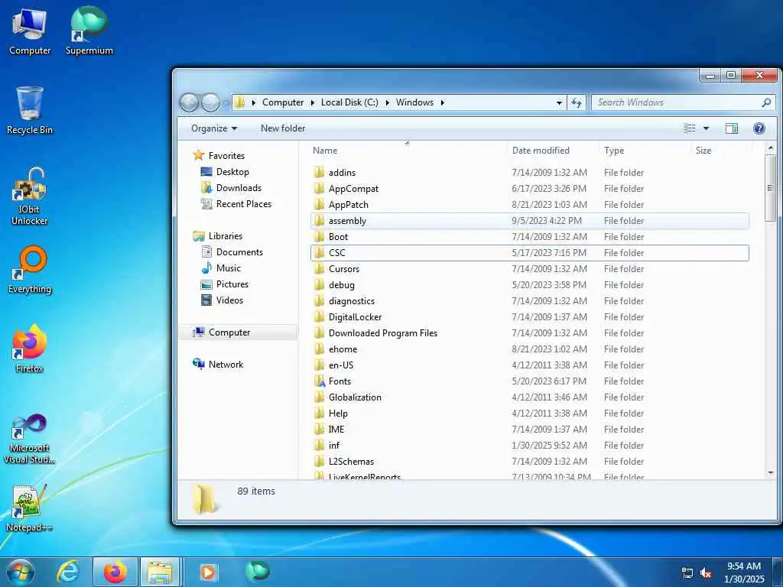Toggle the preview pane button
The height and width of the screenshot is (587, 783).
tap(732, 128)
